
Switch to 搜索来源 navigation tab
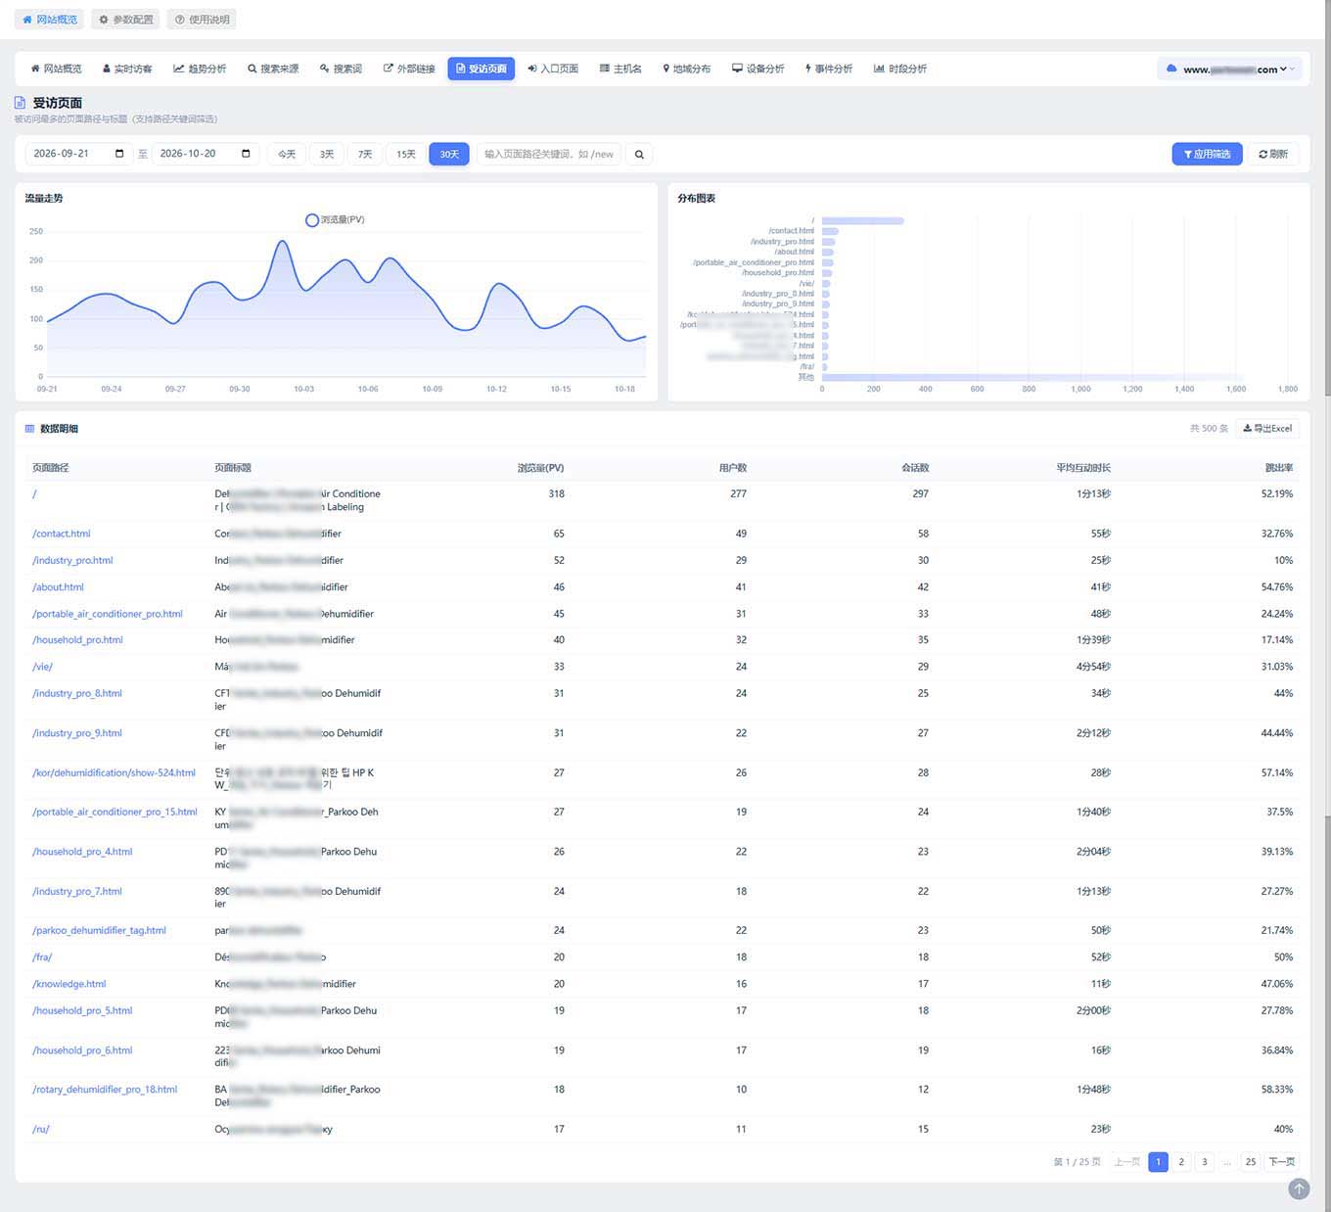(273, 69)
